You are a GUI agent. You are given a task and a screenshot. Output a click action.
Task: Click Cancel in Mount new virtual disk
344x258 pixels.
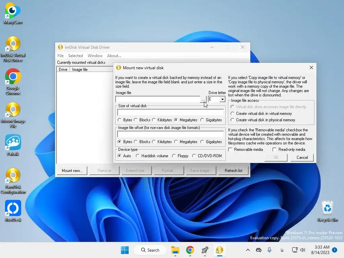(302, 158)
